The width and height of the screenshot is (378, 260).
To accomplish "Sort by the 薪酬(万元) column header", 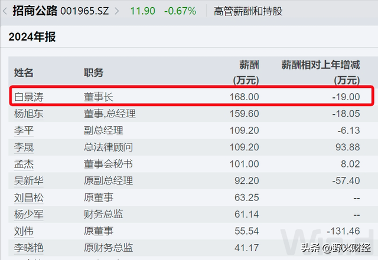I will 246,73.
